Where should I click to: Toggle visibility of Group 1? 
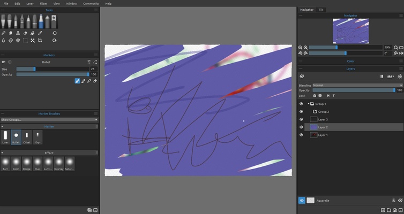(301, 104)
